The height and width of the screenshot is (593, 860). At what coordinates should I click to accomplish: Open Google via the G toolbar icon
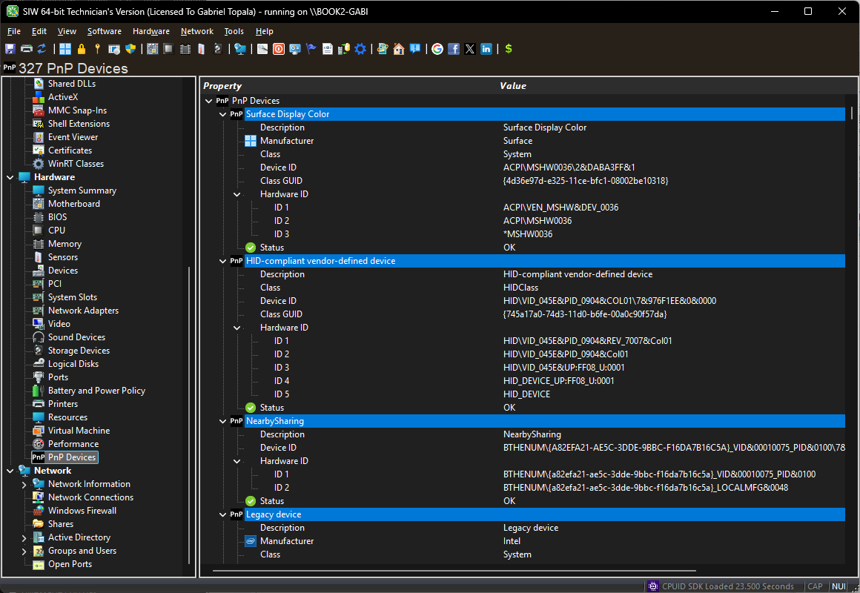tap(437, 49)
